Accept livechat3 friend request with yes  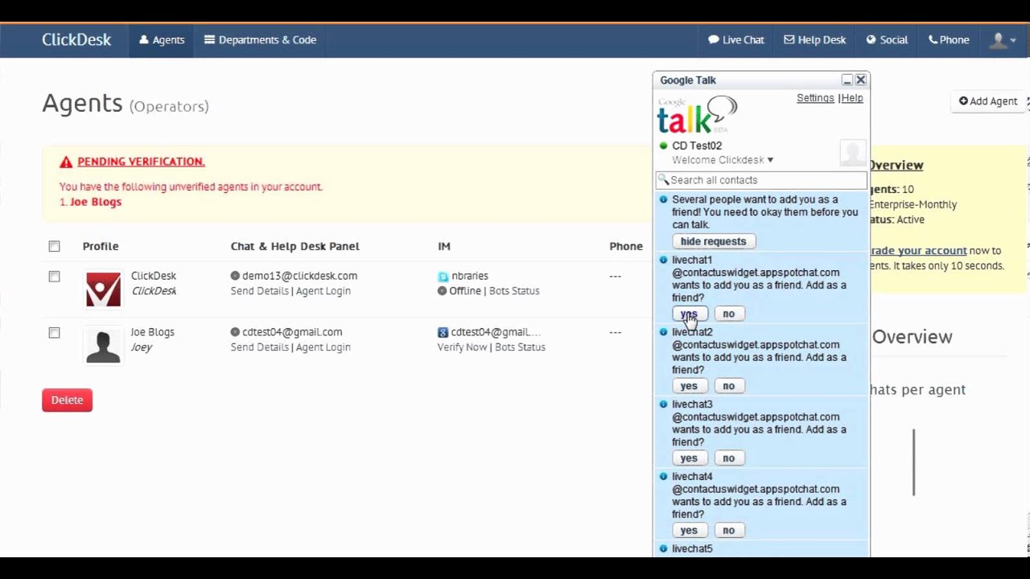[x=689, y=458]
